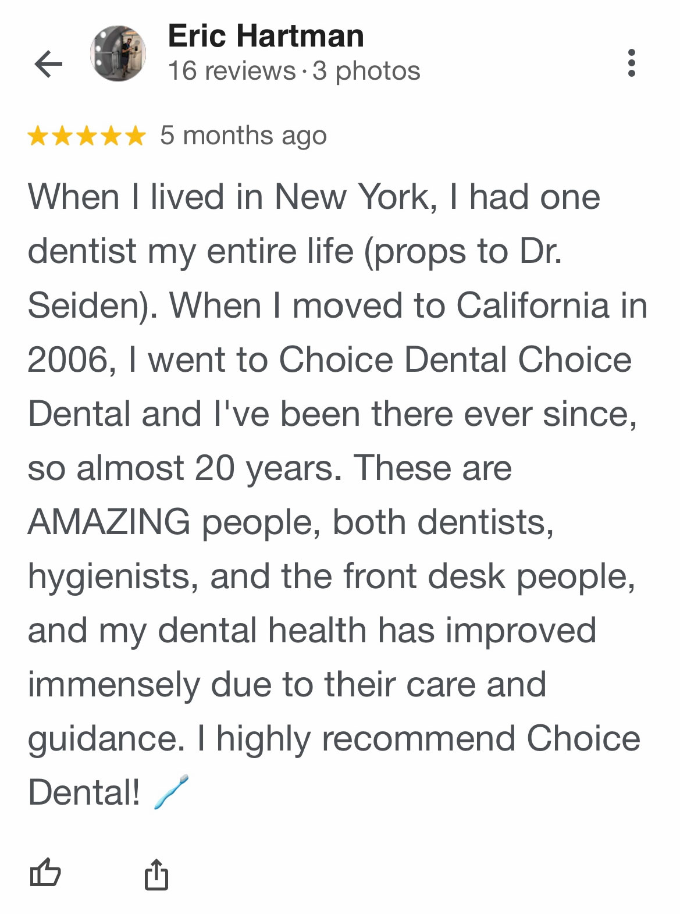Screen dimensions: 680x914
Task: Go back using the left arrow
Action: tap(48, 63)
